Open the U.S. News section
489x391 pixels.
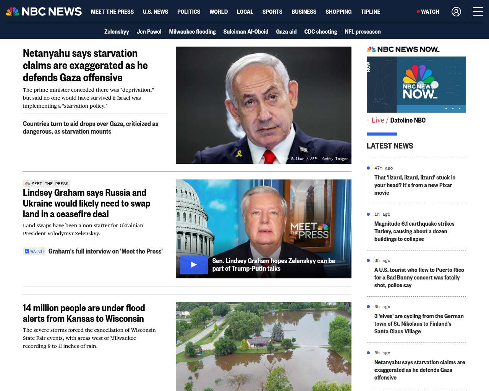155,12
